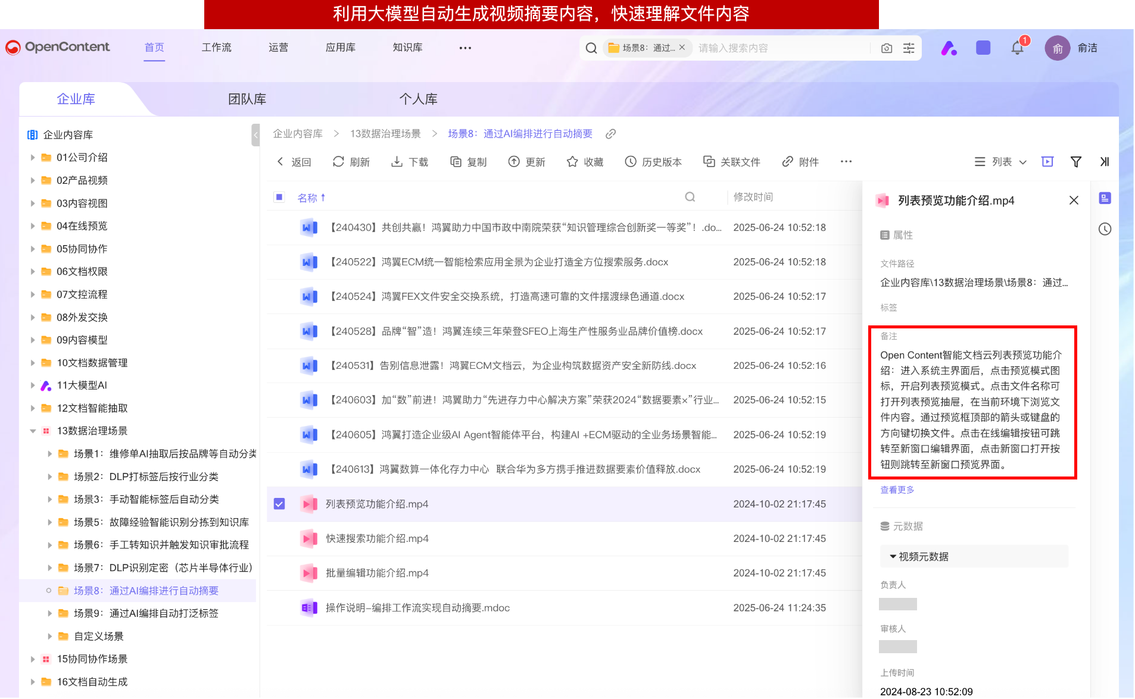Open the filter icon on the toolbar
1135x699 pixels.
[1075, 161]
